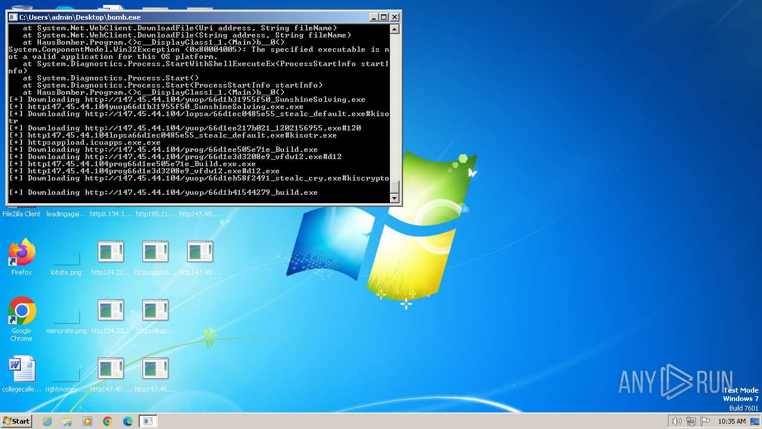Viewport: 762px width, 429px height.
Task: Open the network status tray icon
Action: [x=691, y=421]
